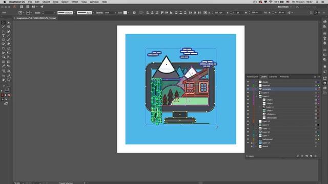Open the Object menu
This screenshot has height=184, width=328.
[x=46, y=2]
